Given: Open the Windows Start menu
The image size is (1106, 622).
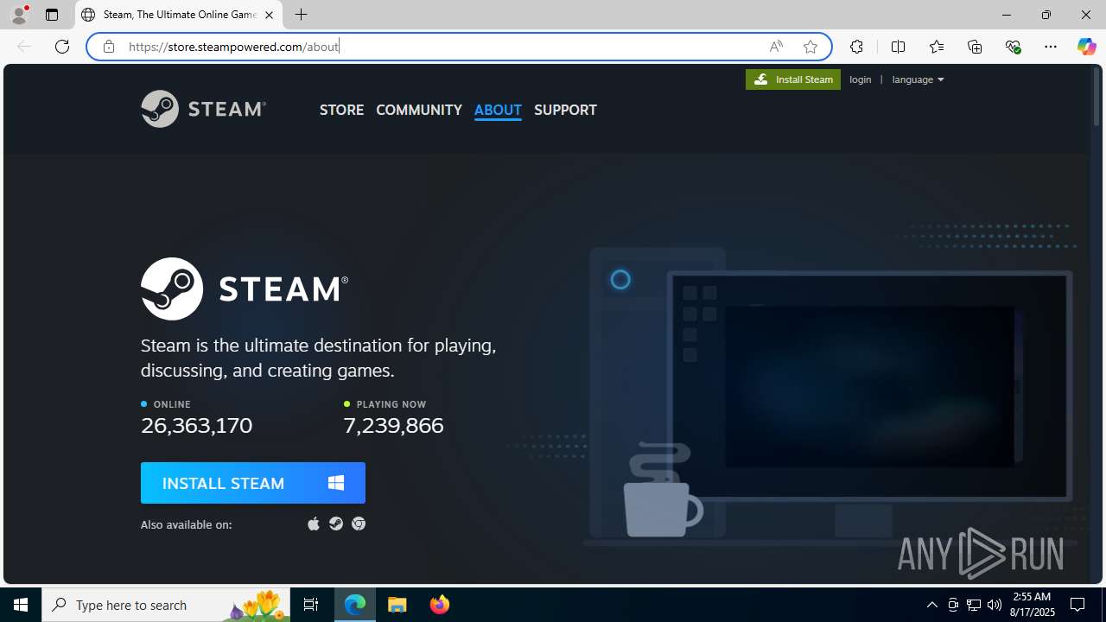Looking at the screenshot, I should [21, 605].
